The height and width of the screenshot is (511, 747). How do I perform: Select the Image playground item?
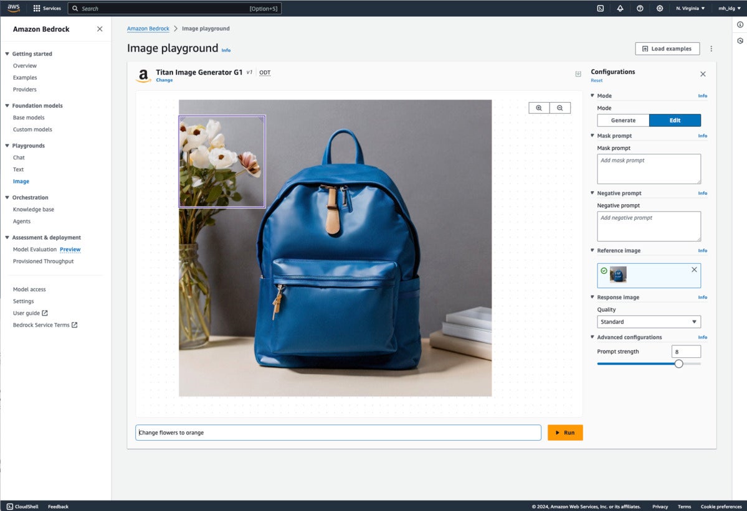21,181
